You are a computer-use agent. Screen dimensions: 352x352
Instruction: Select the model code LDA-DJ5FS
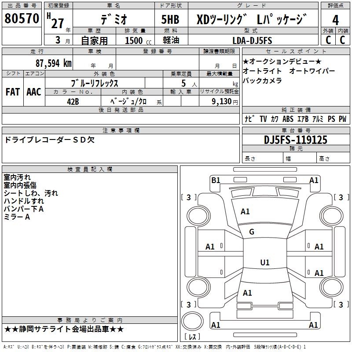(x=253, y=40)
